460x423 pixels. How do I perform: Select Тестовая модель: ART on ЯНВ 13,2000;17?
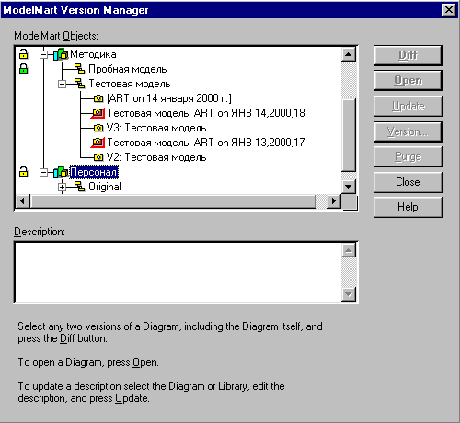206,143
